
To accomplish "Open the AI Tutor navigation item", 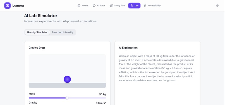I will coord(99,6).
